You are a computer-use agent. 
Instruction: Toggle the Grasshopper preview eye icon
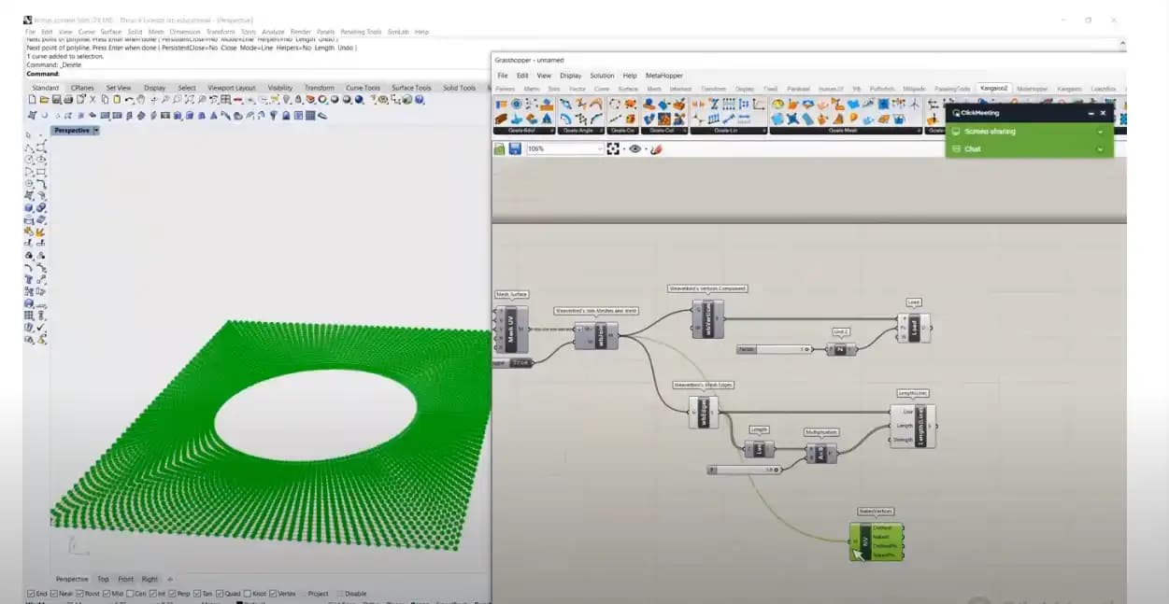[x=635, y=148]
